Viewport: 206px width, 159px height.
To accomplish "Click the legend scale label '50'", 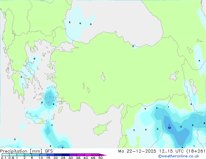I will 100,158.
